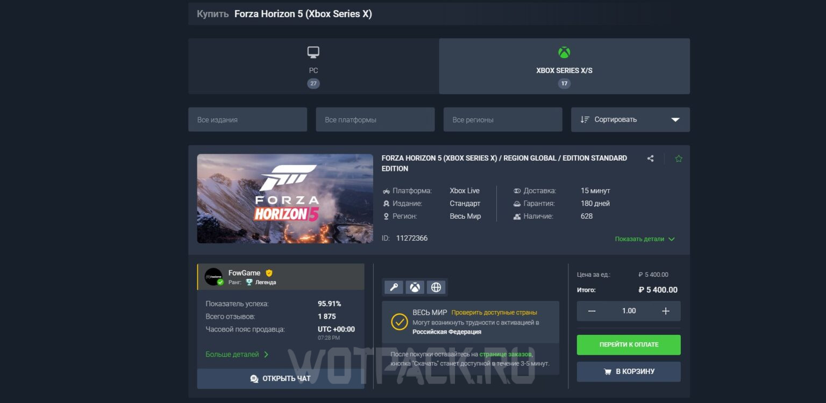Click the PC tab count badge 27
Image resolution: width=826 pixels, height=403 pixels.
(x=314, y=84)
